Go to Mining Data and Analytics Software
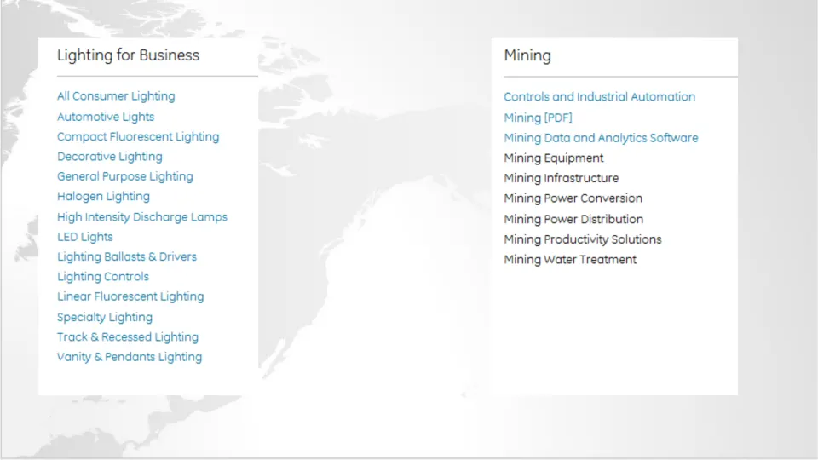 coord(601,138)
